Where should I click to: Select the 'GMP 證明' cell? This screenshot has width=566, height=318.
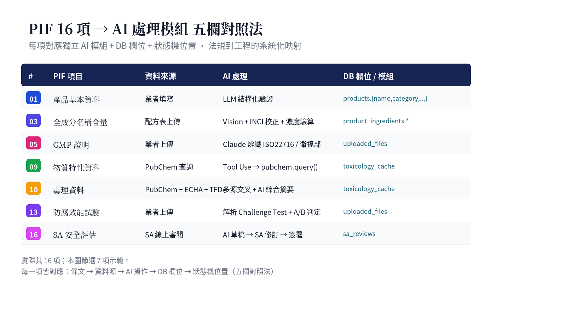click(x=71, y=145)
